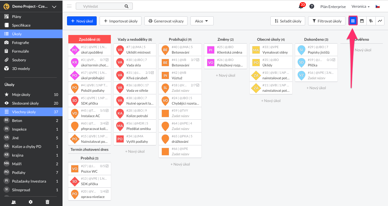
Task: Open the notifications bell icon
Action: (301, 6)
